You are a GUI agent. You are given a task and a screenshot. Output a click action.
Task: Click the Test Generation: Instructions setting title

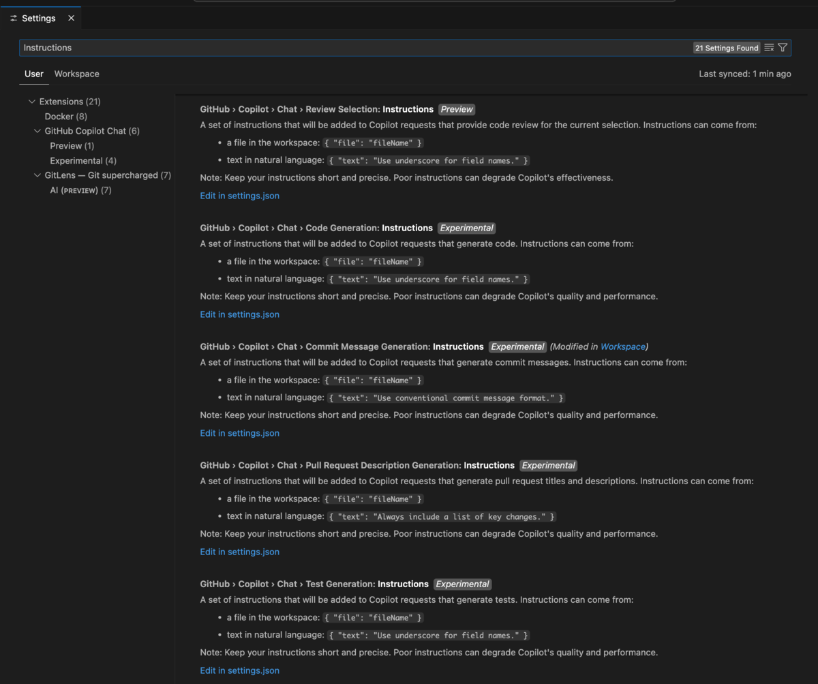314,584
